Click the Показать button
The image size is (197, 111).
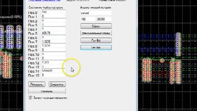click(x=37, y=84)
